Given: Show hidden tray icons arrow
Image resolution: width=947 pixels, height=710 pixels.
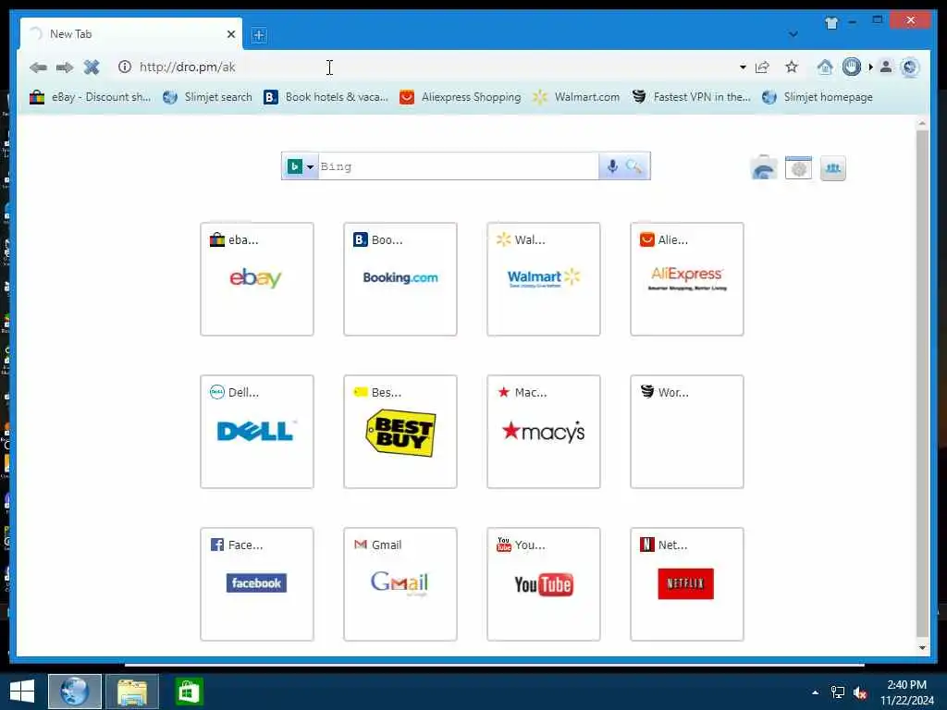Looking at the screenshot, I should [816, 692].
